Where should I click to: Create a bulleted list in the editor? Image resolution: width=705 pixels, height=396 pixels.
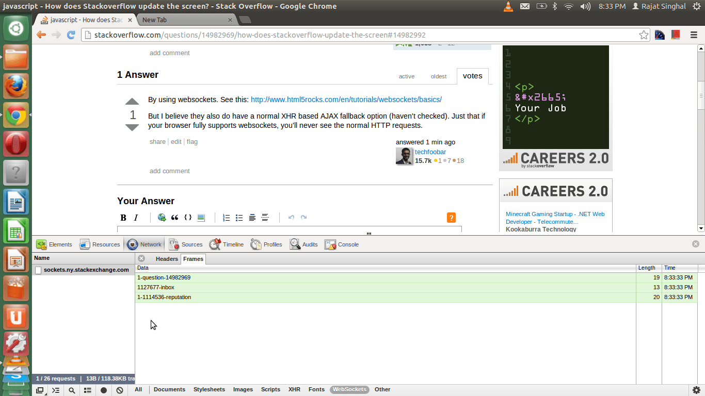click(x=239, y=218)
